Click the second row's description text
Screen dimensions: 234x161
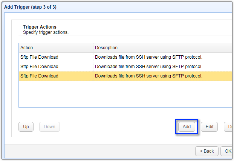pyautogui.click(x=148, y=67)
